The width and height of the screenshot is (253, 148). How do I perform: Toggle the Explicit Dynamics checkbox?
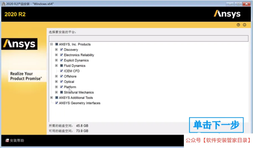(x=62, y=60)
